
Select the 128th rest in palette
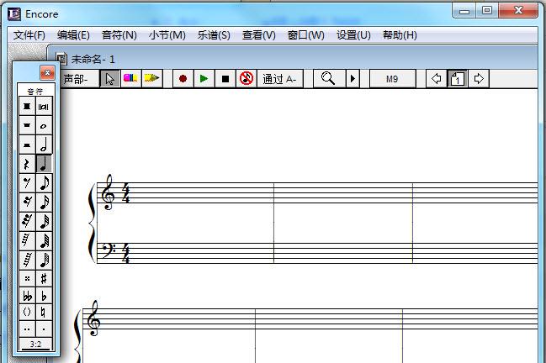pyautogui.click(x=27, y=260)
